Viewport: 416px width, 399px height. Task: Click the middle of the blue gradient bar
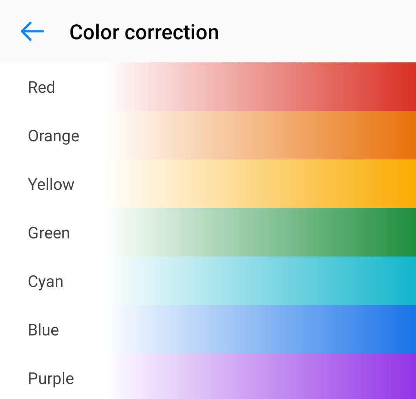click(x=262, y=330)
